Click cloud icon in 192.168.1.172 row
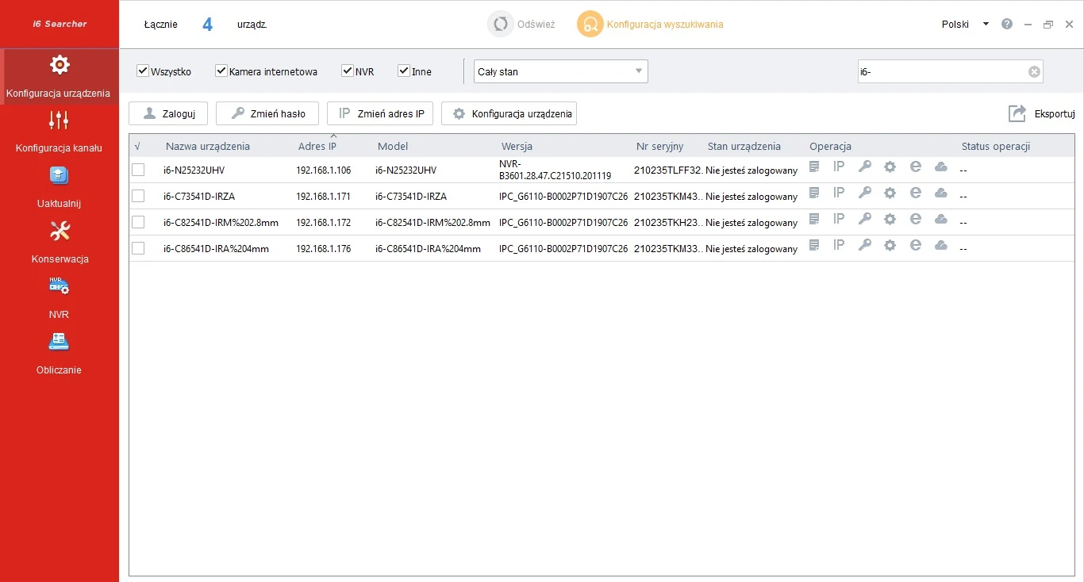 click(941, 219)
